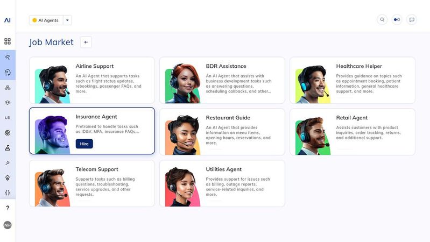Open the NH user avatar menu
The width and height of the screenshot is (430, 242).
coord(8,225)
